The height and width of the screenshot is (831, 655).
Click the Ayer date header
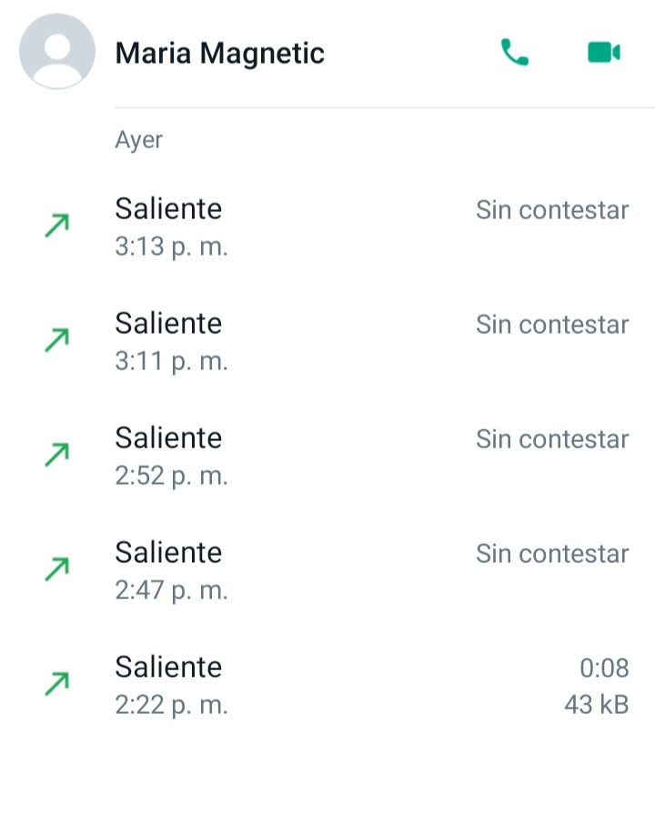point(139,140)
